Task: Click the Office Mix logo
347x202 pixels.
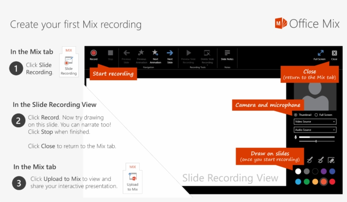Action: click(307, 23)
